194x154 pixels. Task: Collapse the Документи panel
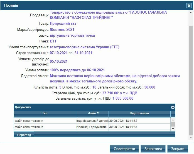[x=173, y=107]
